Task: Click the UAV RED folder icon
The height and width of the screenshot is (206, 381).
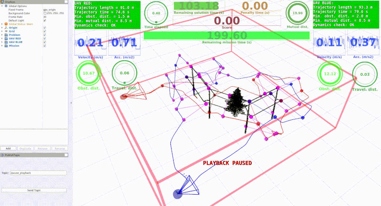Action: pyautogui.click(x=6, y=38)
